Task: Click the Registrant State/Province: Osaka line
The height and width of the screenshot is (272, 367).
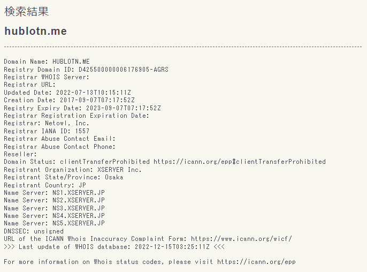Action: [64, 177]
